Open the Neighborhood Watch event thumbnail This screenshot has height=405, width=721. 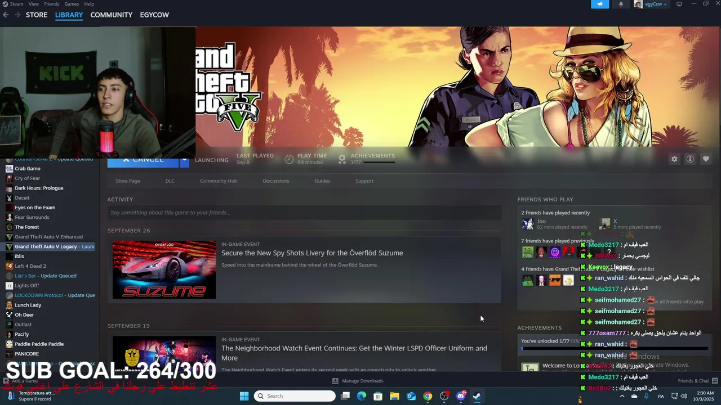point(164,353)
